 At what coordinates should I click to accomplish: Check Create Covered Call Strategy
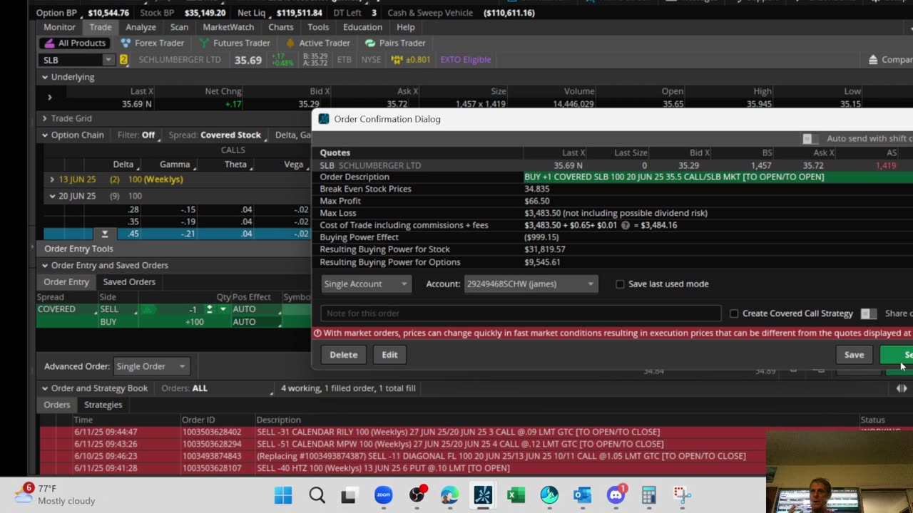tap(734, 313)
